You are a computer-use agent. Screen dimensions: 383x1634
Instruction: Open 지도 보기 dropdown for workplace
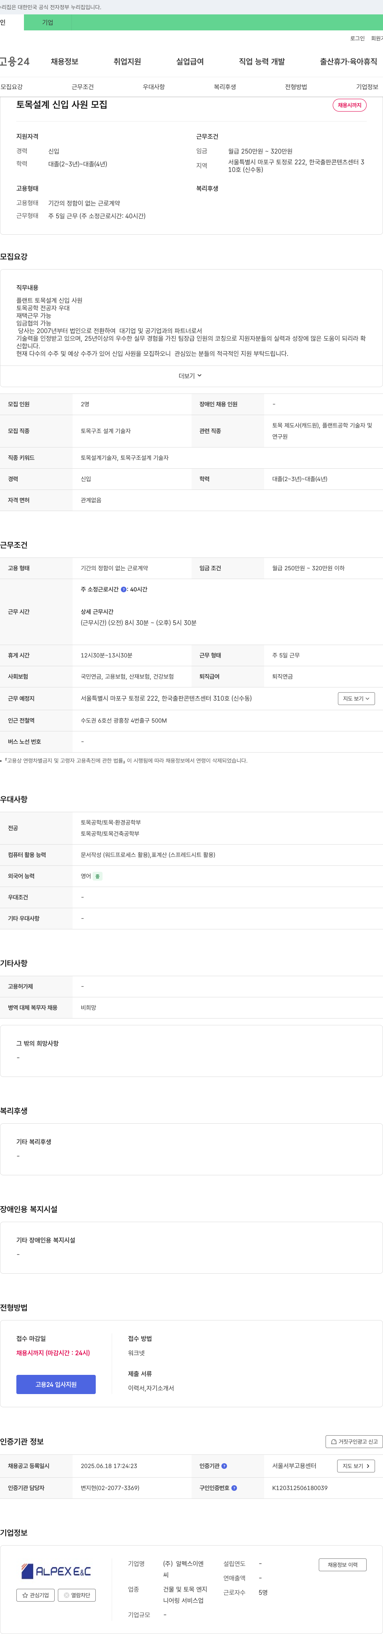point(356,698)
